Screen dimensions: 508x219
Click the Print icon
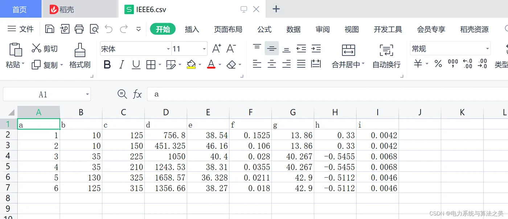[79, 29]
